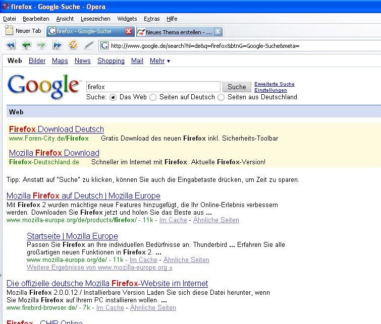Open the Firefox Download Deutsch ad link
Image resolution: width=381 pixels, height=324 pixels.
(57, 129)
